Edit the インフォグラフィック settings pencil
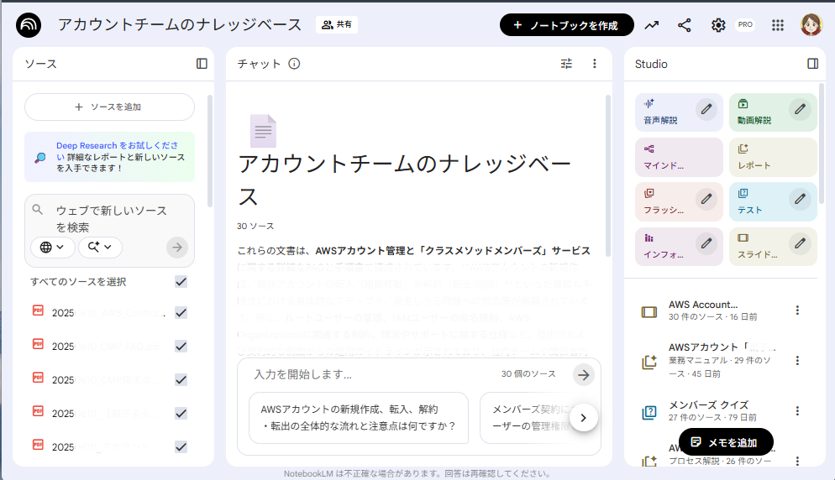This screenshot has width=835, height=480. click(x=706, y=243)
